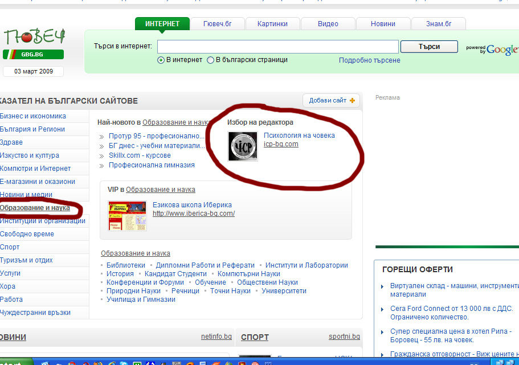Select the Свободно време category
519x365 pixels.
click(x=27, y=234)
